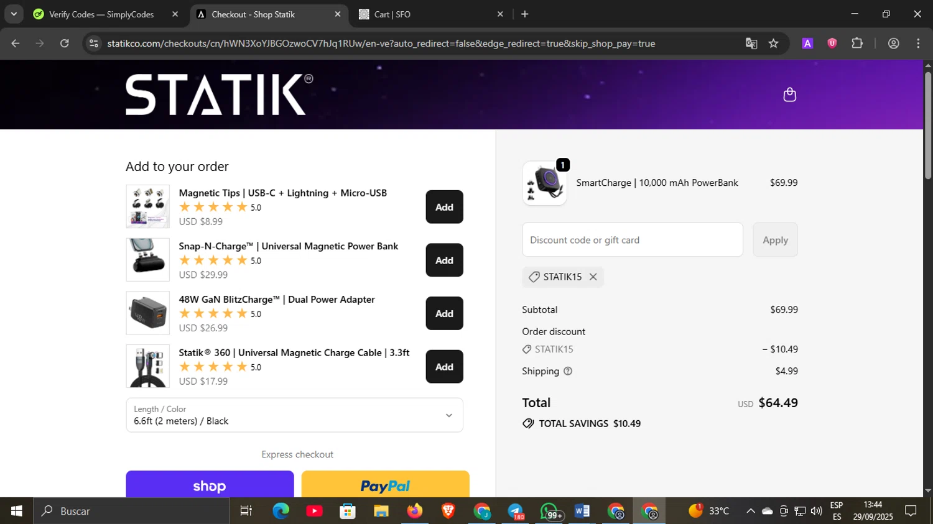The image size is (933, 524).
Task: Switch to Cart | SFO tab
Action: [430, 14]
